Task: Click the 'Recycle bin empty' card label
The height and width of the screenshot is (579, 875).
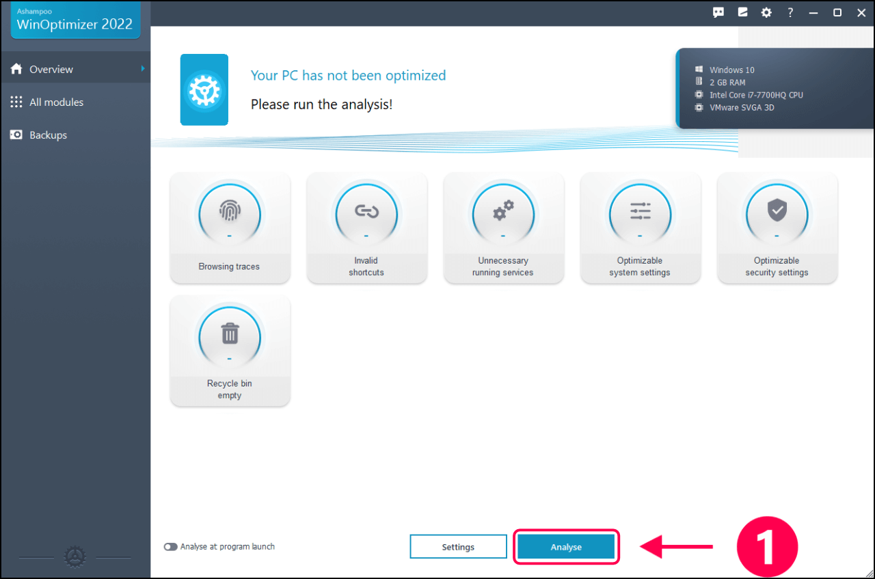Action: [x=230, y=389]
